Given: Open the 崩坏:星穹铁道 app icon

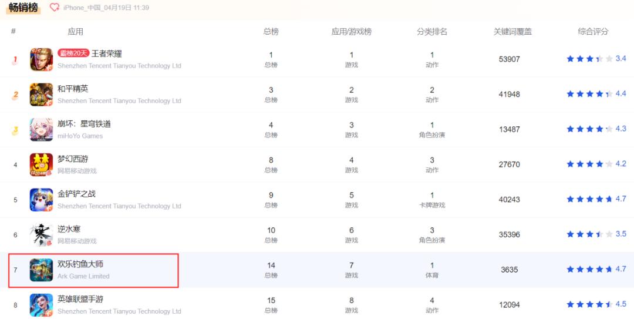Looking at the screenshot, I should [41, 129].
